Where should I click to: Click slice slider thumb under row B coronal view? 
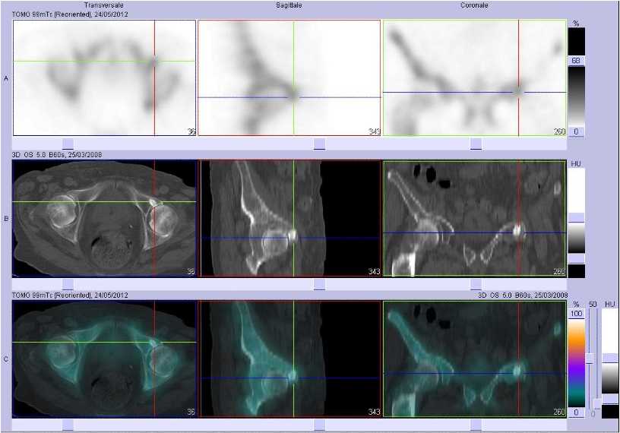476,284
